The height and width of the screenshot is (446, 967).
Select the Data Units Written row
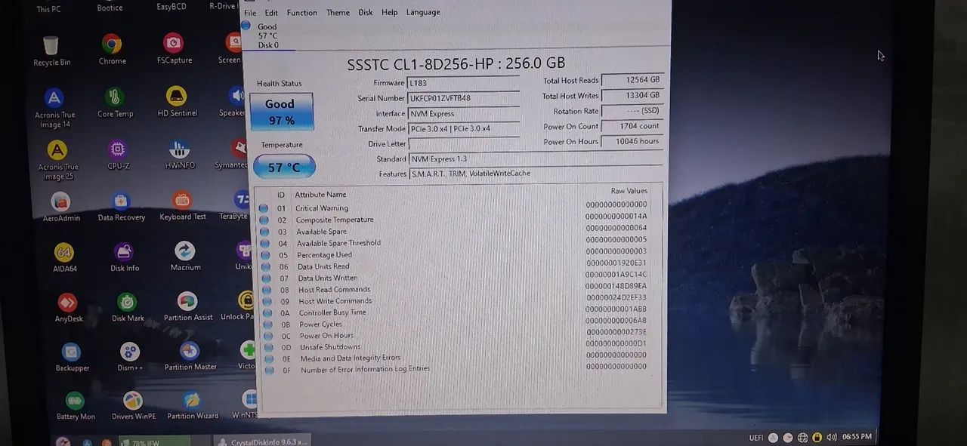[455, 277]
